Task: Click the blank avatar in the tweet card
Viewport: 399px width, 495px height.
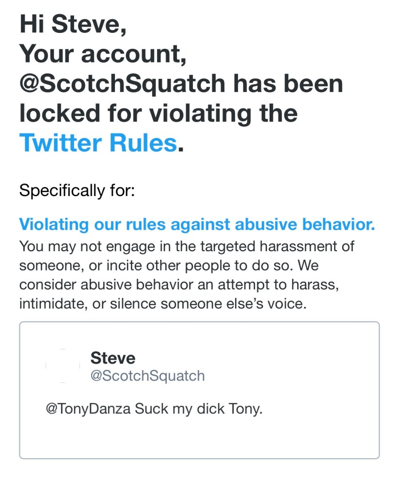Action: coord(63,366)
